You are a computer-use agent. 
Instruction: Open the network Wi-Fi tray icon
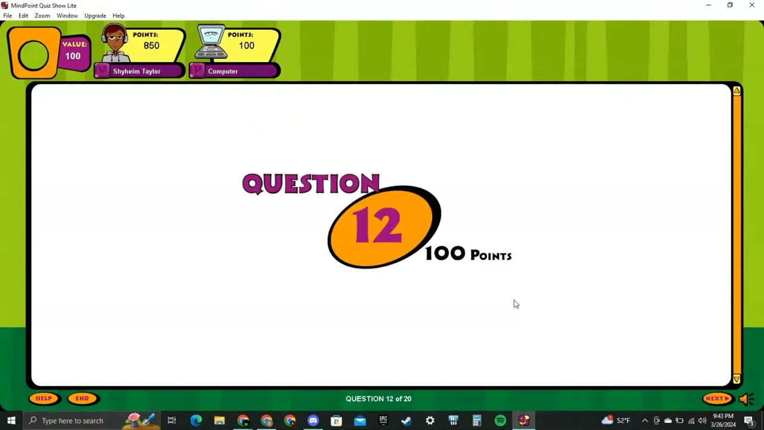pos(691,420)
